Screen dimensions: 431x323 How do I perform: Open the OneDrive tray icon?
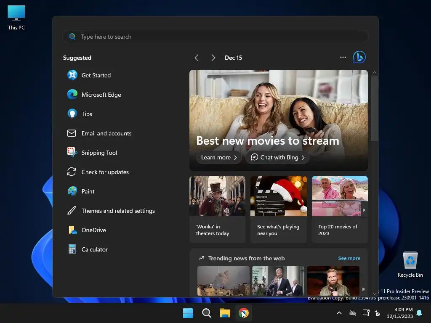coord(353,313)
